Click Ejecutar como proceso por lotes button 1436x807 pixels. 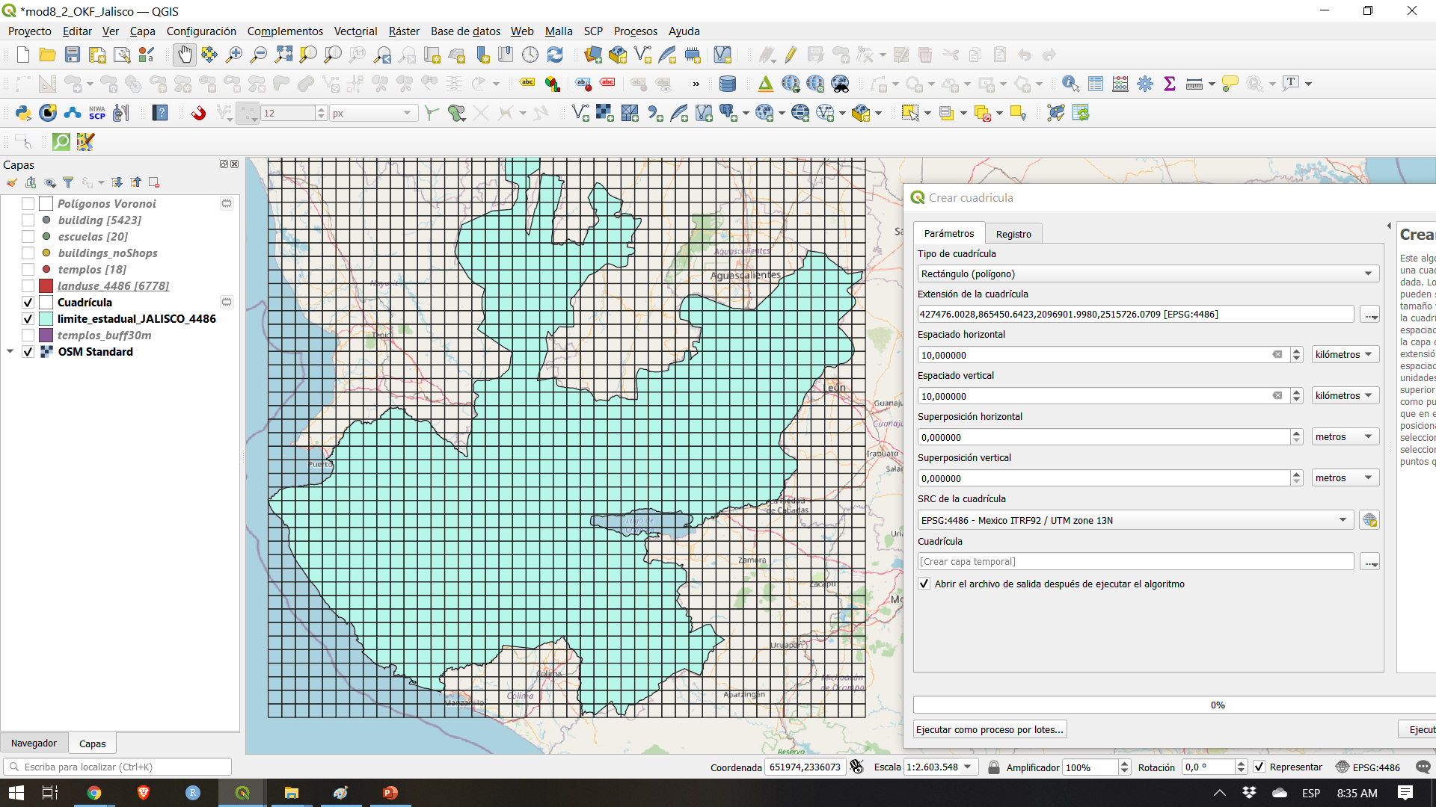point(989,729)
